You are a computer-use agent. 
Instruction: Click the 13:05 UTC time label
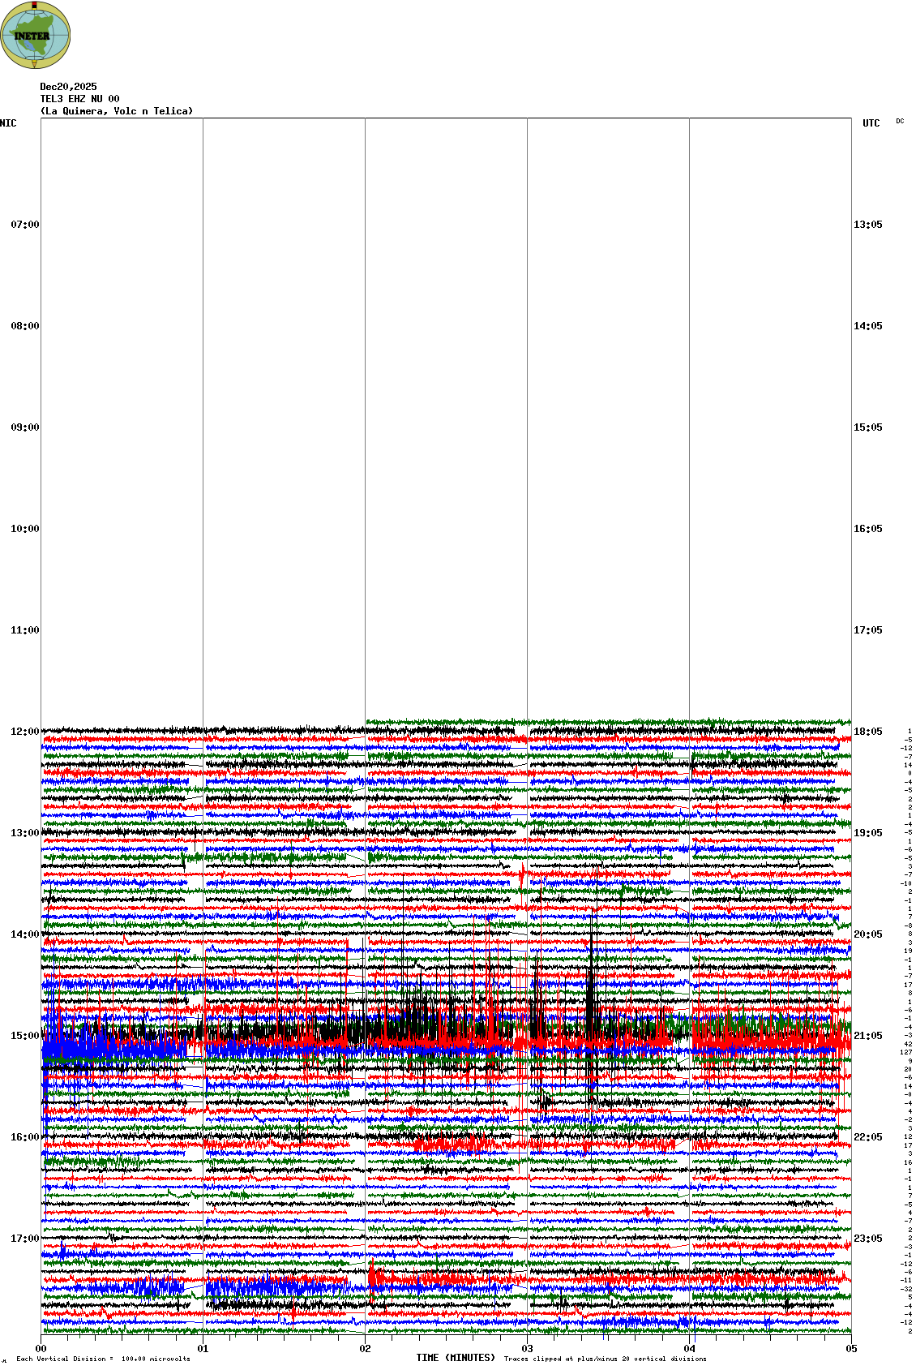coord(867,225)
